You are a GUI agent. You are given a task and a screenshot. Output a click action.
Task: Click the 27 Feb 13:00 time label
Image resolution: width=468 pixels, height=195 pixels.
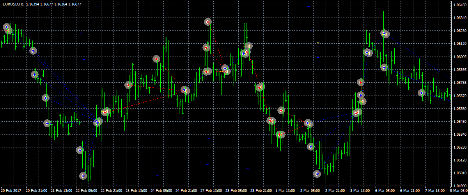pos(211,191)
